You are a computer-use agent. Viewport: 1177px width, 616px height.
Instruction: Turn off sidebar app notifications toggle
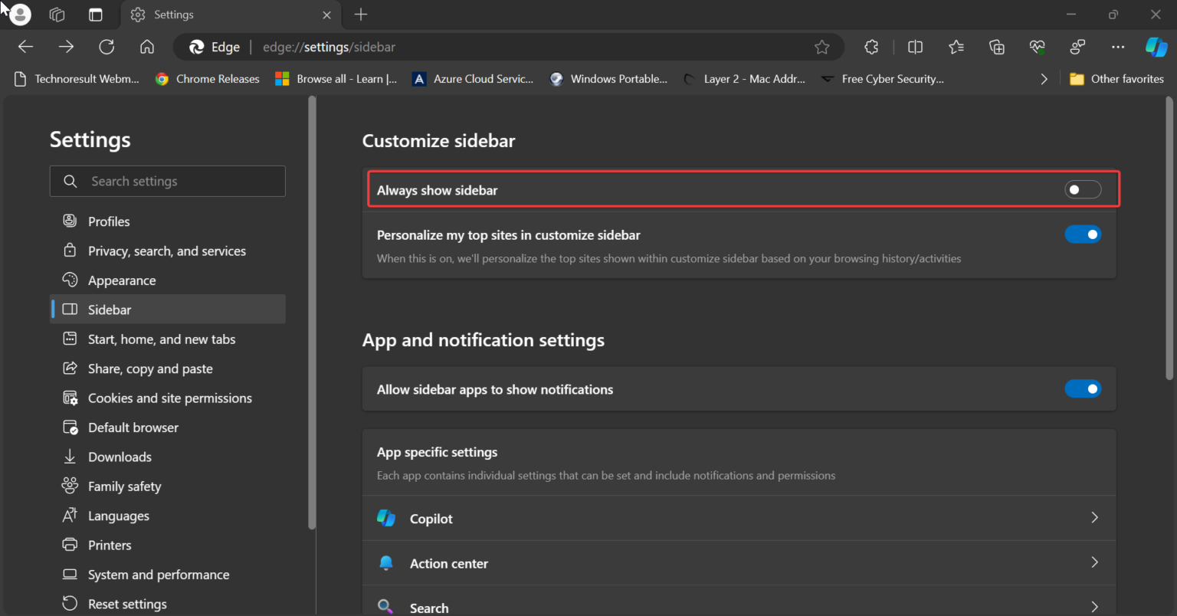point(1083,388)
